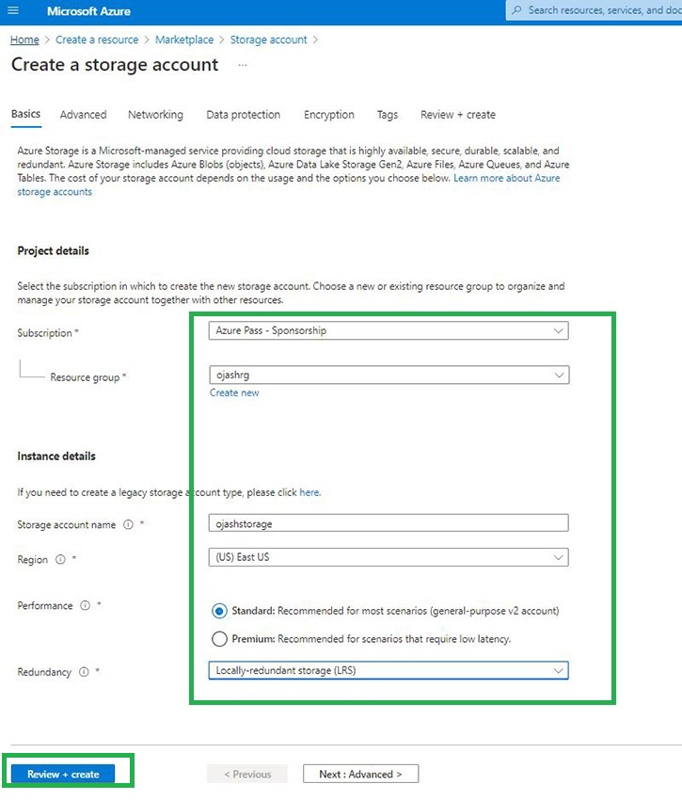Image resolution: width=682 pixels, height=800 pixels.
Task: Click the Create new resource group link
Action: point(234,392)
